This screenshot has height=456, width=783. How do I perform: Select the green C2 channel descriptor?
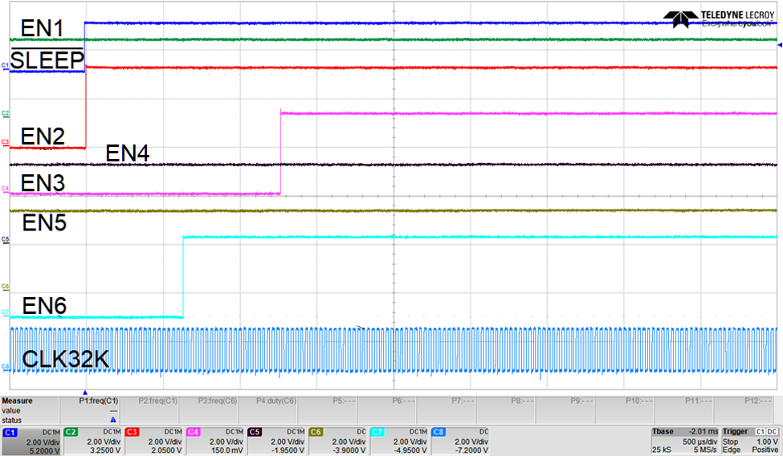[92, 441]
